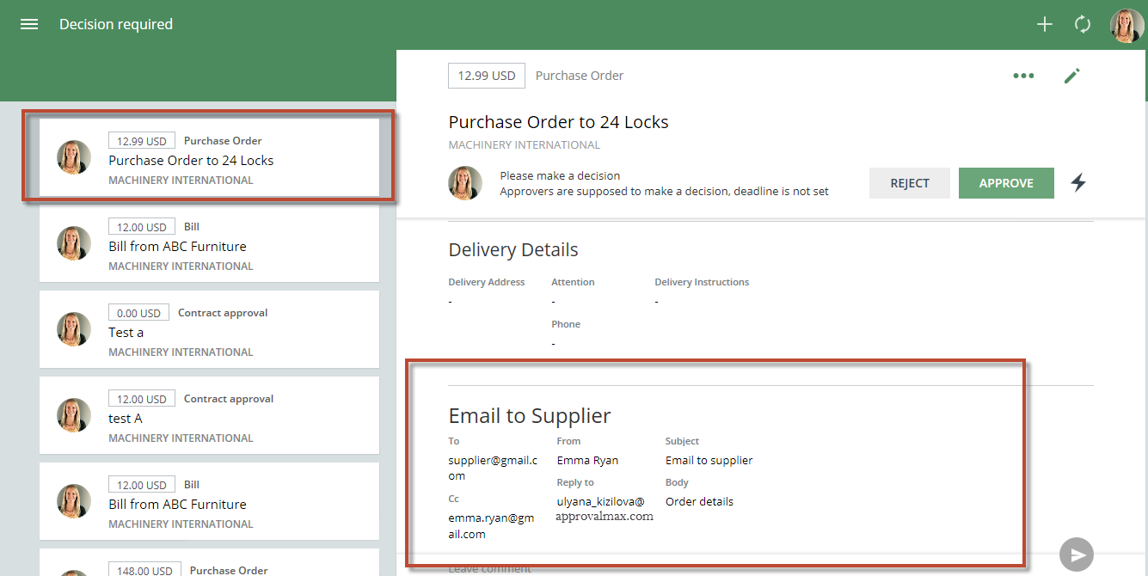Screen dimensions: 1148x576
Task: Click the Decision required header title
Action: tap(116, 24)
